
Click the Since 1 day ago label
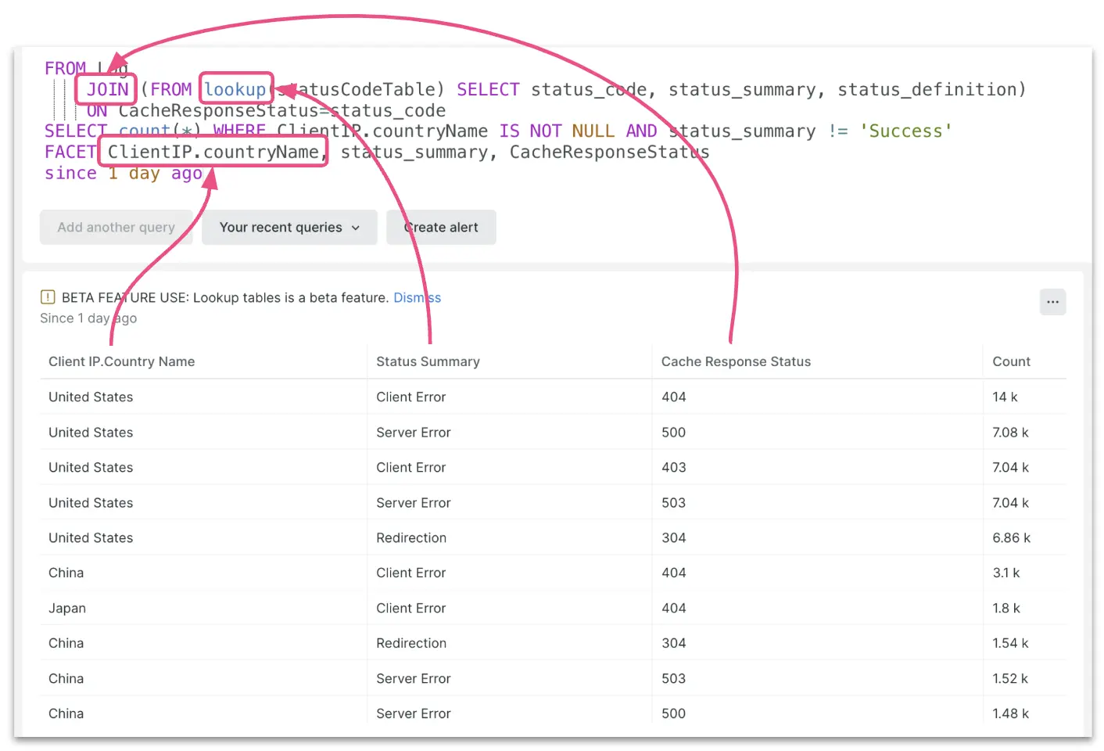coord(88,318)
